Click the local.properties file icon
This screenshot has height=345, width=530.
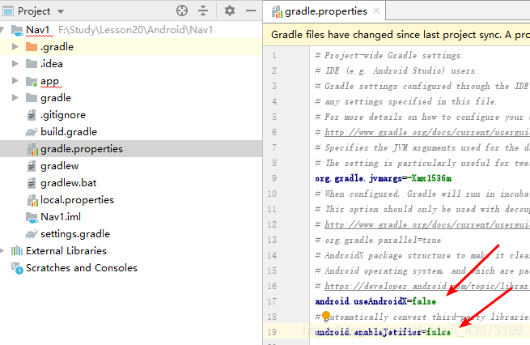[32, 200]
